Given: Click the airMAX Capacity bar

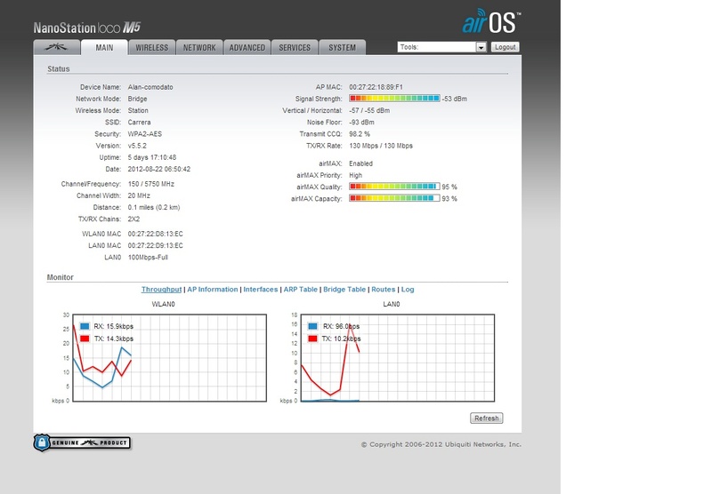Looking at the screenshot, I should (x=394, y=198).
